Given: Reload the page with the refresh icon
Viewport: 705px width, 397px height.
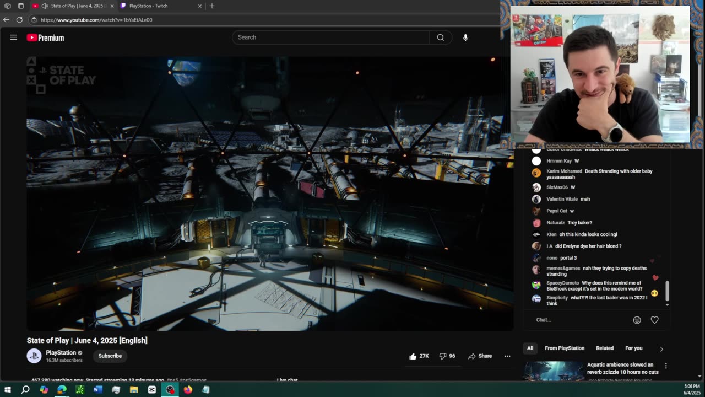Looking at the screenshot, I should click(19, 20).
